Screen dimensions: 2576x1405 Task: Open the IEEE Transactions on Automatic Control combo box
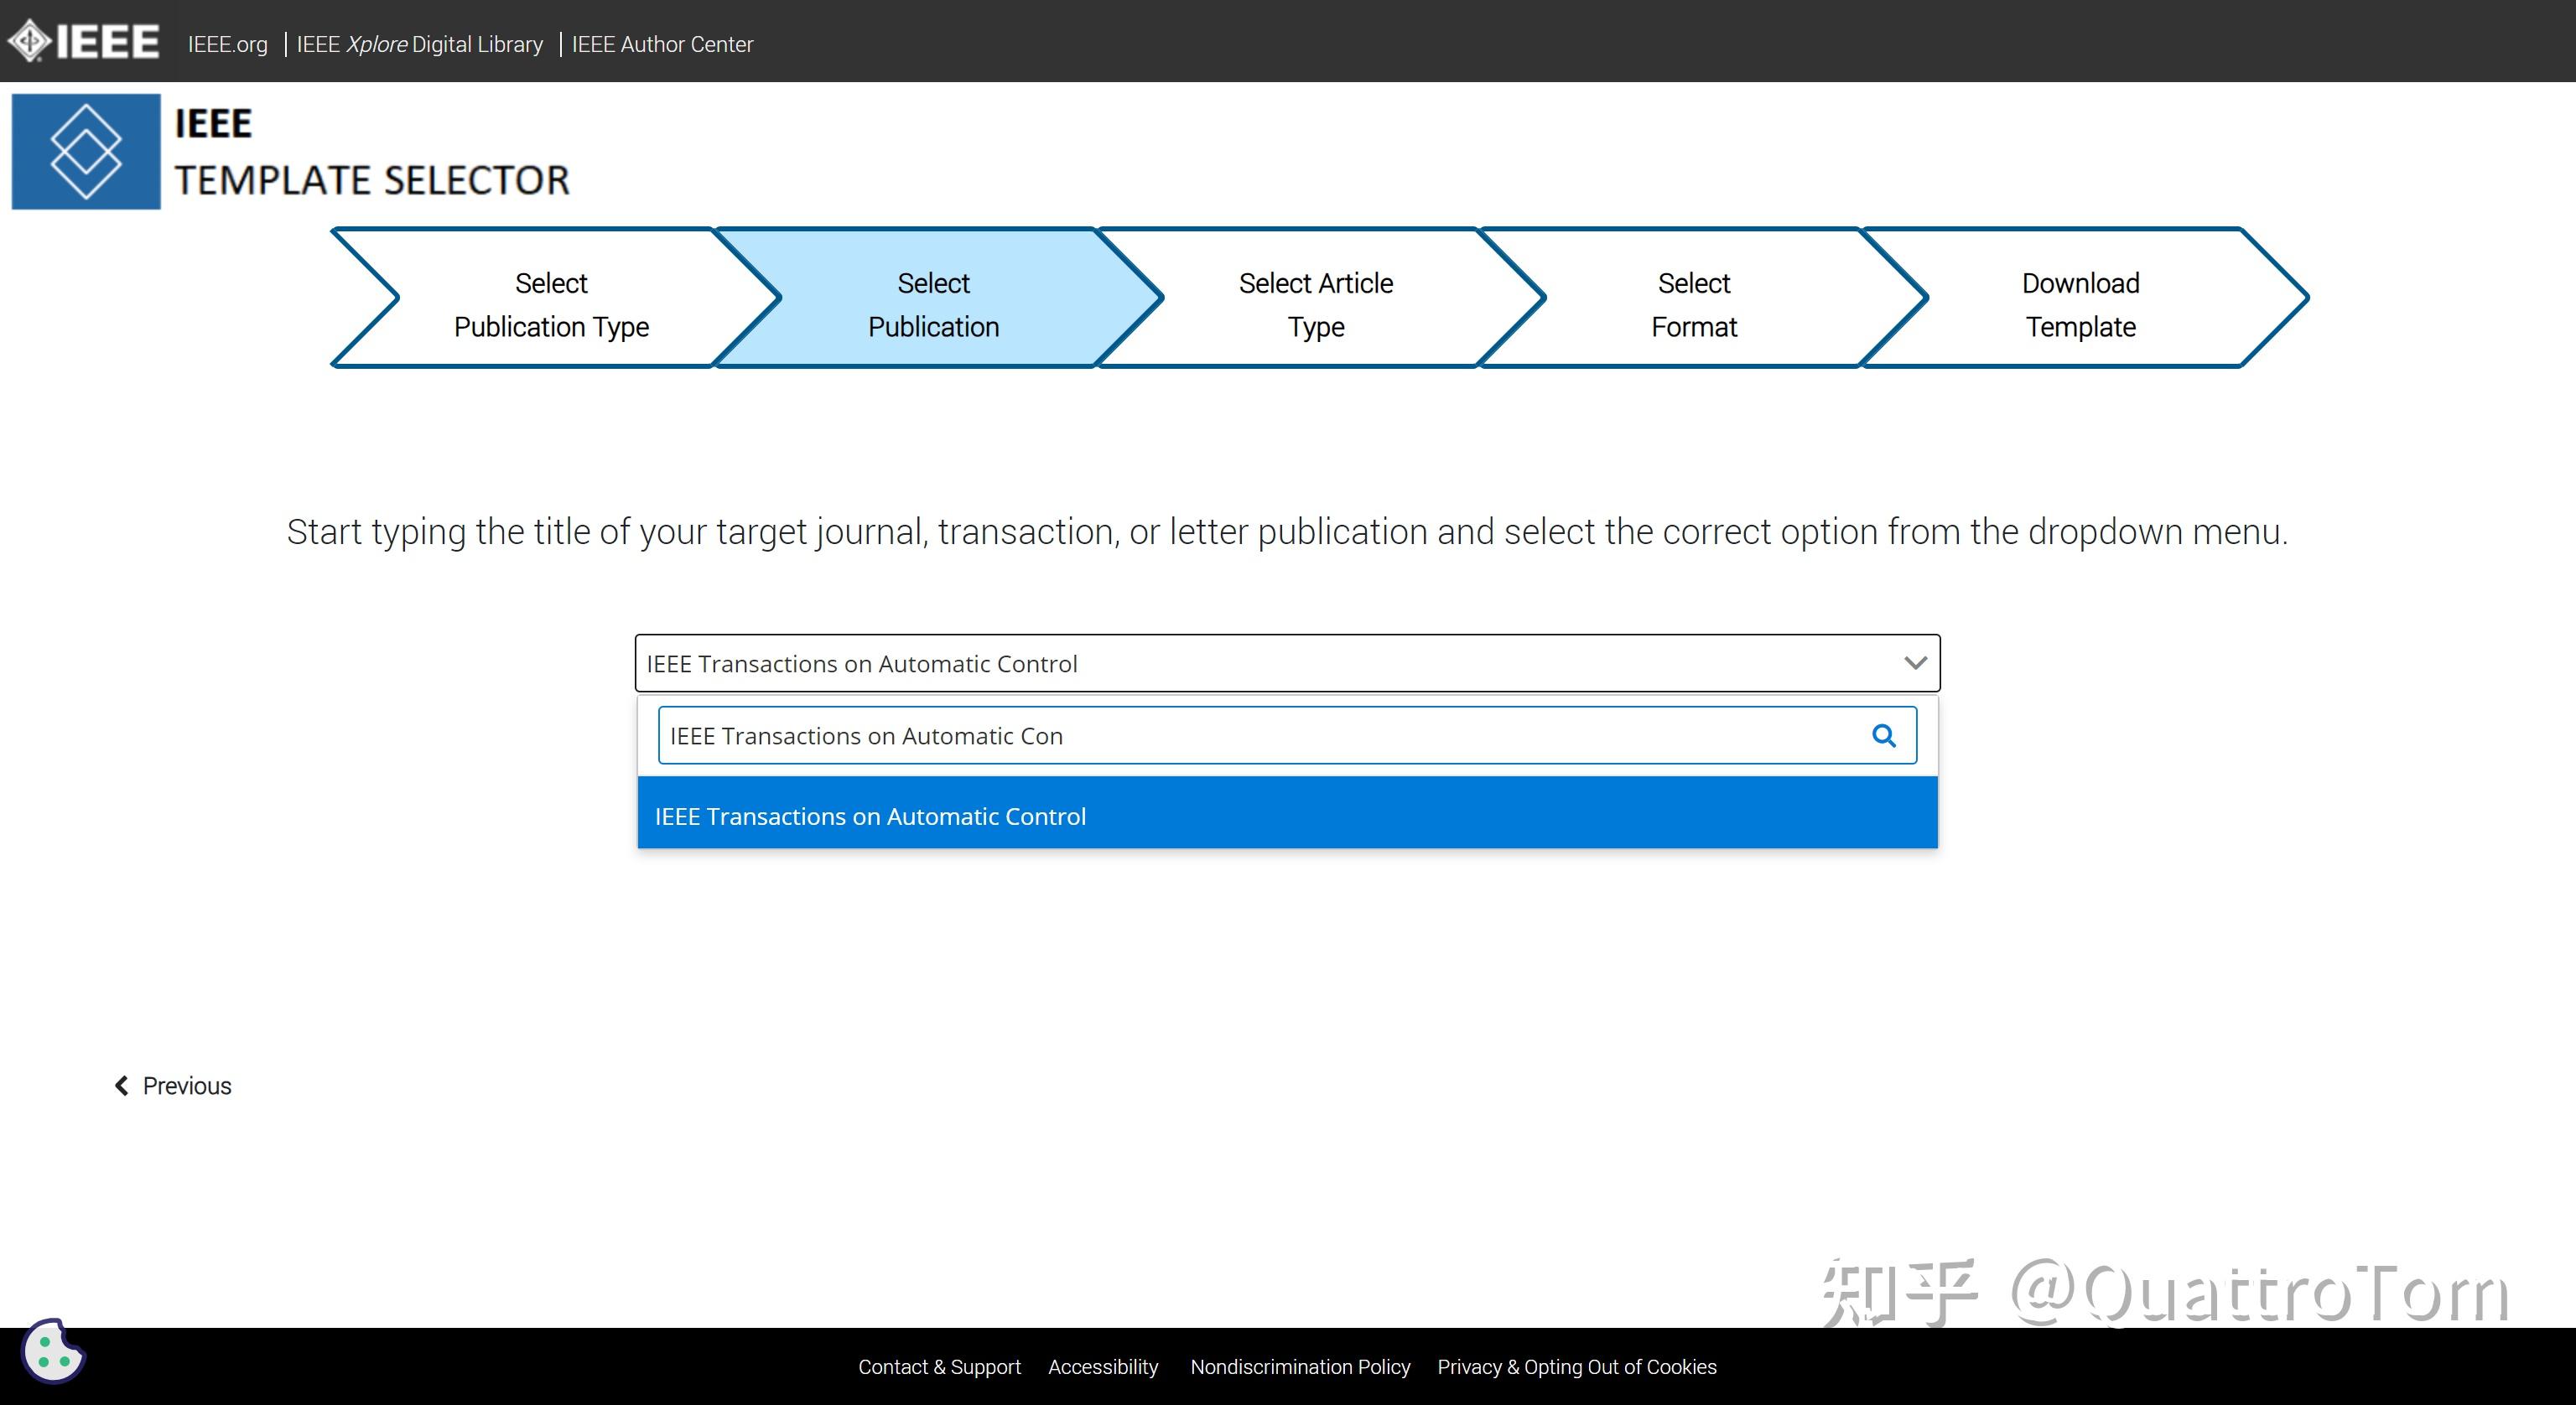[x=1287, y=663]
